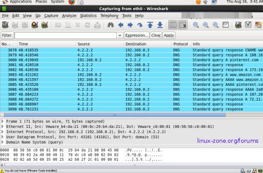Launch Firefox from the top panel
Screen dimensions: 263x173
click(71, 2)
